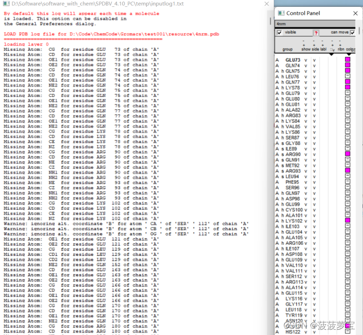Select residue SER96 in the group list

(292, 188)
